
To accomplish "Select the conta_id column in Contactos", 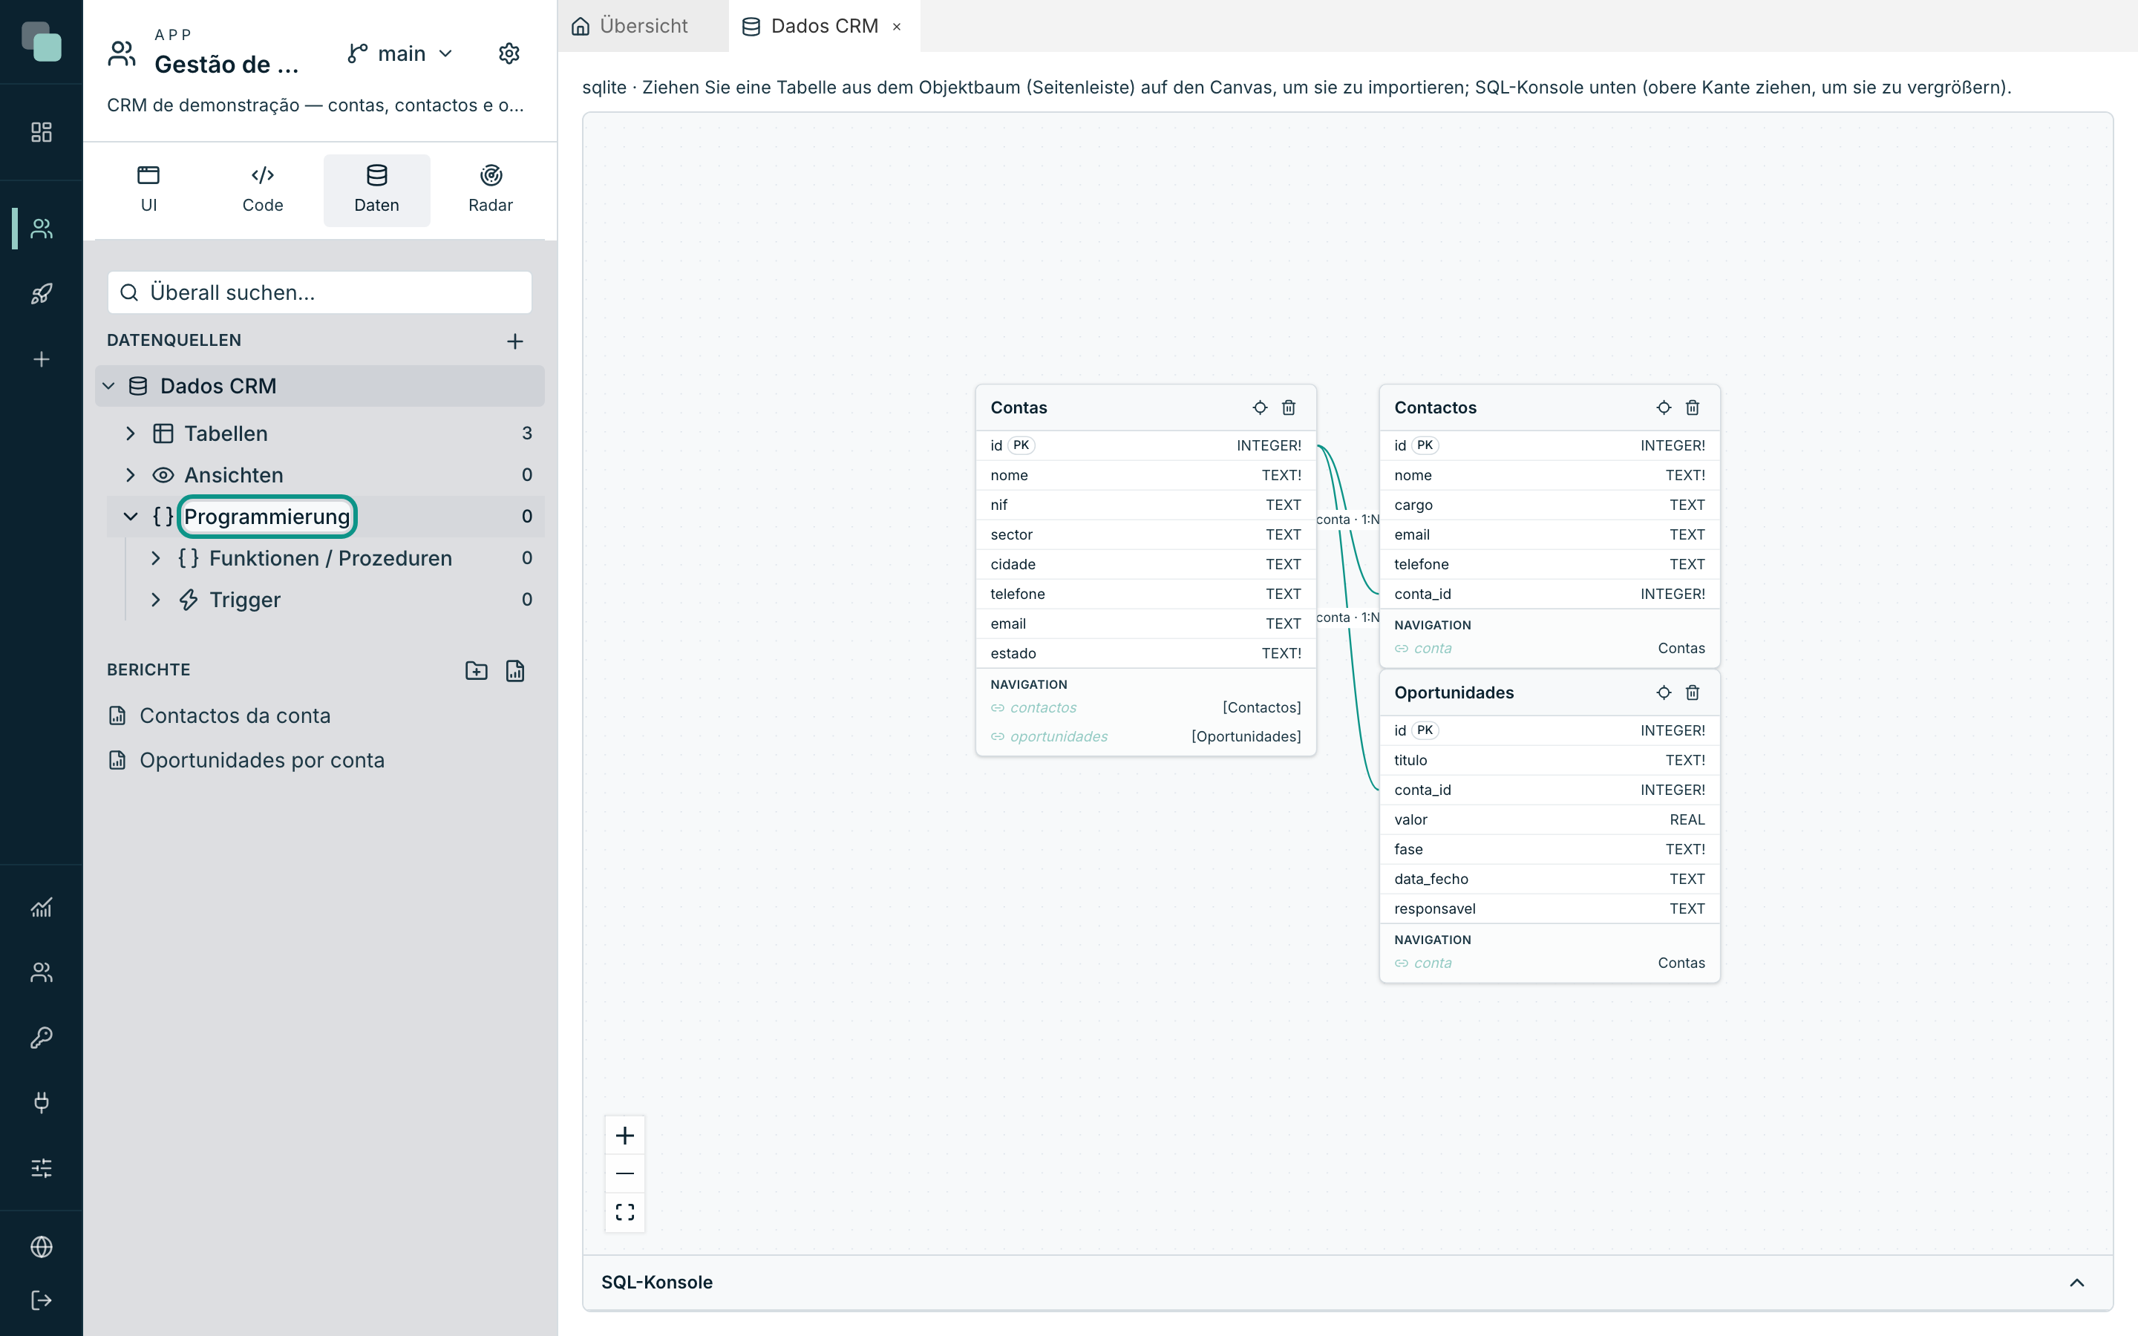I will coord(1549,594).
